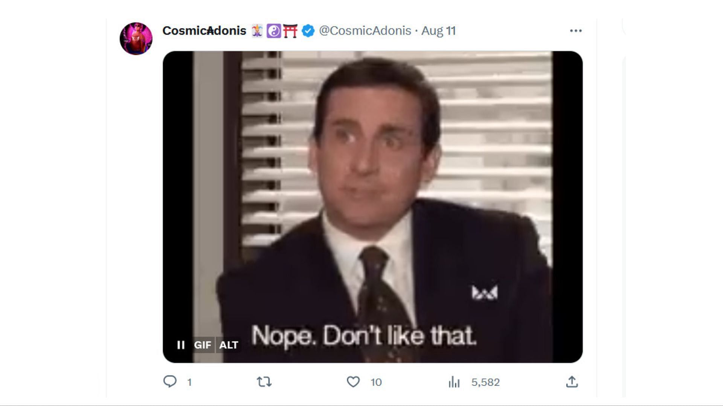723x406 pixels.
Task: Share the tweet via upload arrow icon
Action: (x=572, y=382)
